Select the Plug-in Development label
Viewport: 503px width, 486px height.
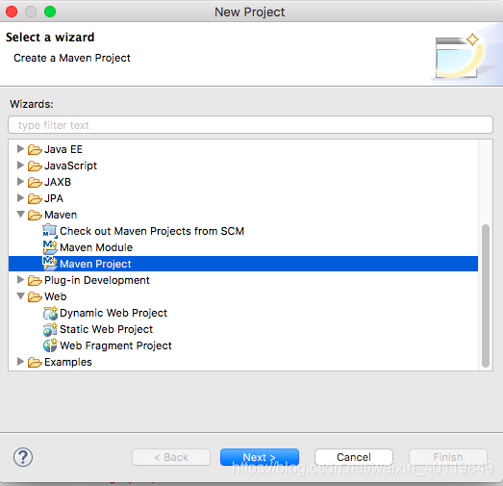(97, 281)
